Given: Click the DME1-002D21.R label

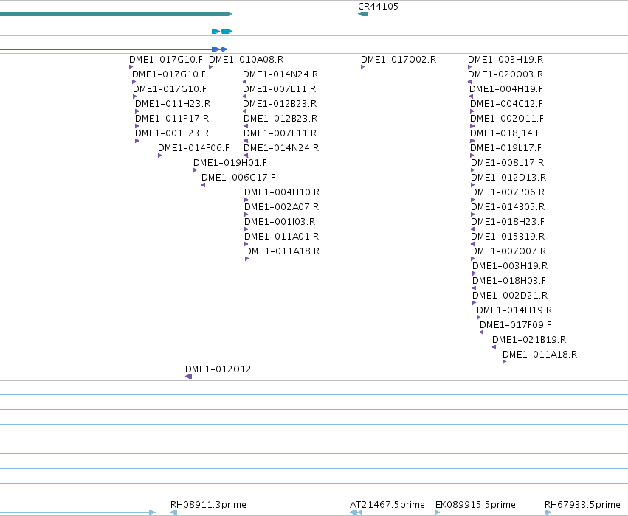Looking at the screenshot, I should [x=510, y=295].
